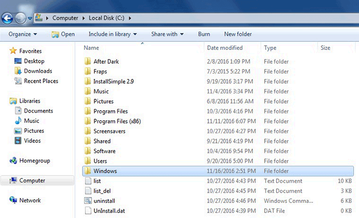Select the Users folder icon
The image size is (359, 218).
(87, 161)
